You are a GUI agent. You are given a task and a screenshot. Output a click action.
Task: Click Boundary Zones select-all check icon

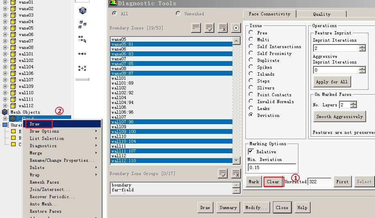[x=209, y=28]
